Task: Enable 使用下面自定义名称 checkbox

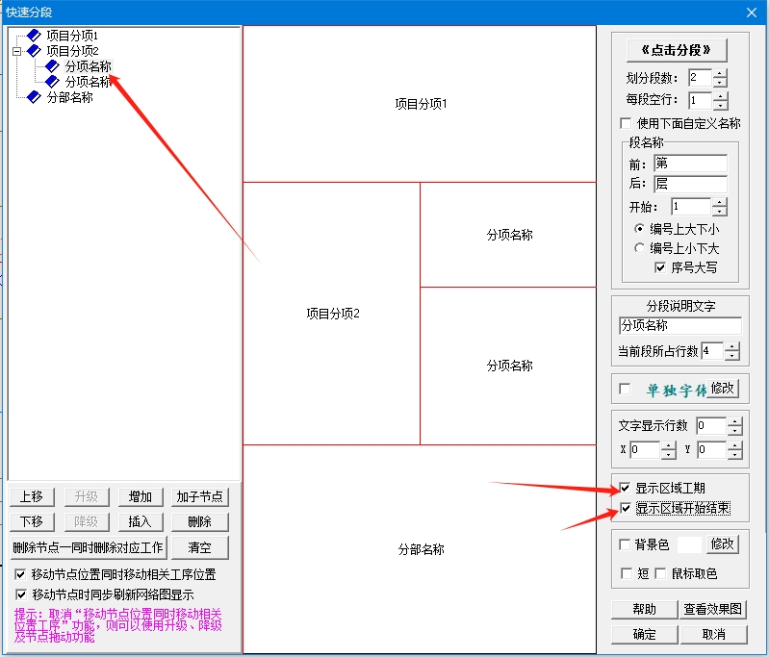Action: pos(626,122)
